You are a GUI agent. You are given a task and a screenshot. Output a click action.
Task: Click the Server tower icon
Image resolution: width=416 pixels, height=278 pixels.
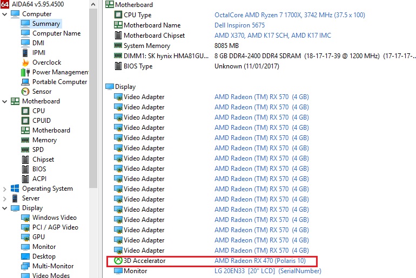point(15,198)
